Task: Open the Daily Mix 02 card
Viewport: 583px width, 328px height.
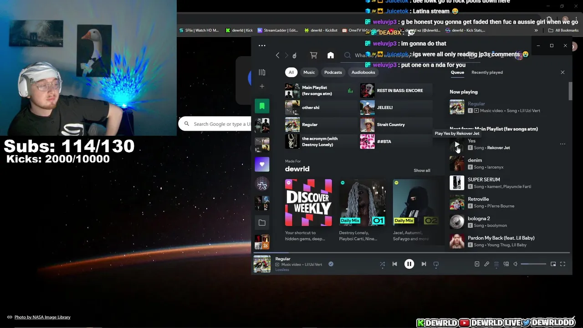Action: click(x=416, y=210)
